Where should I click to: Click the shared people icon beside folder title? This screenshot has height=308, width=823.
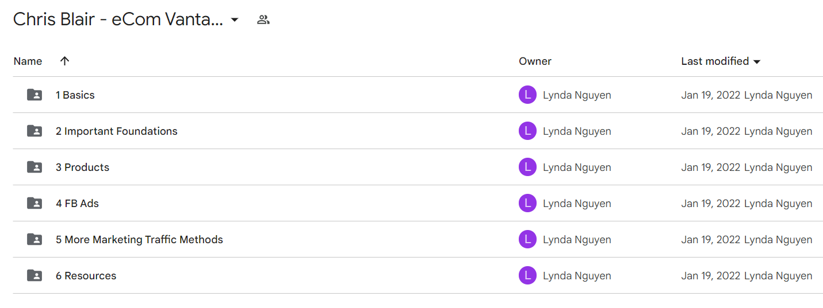point(263,20)
